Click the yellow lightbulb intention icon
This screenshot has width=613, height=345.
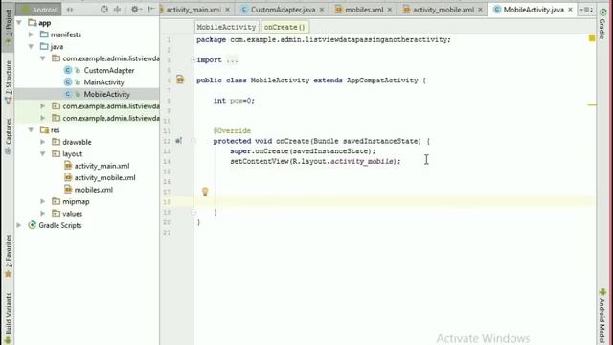205,192
